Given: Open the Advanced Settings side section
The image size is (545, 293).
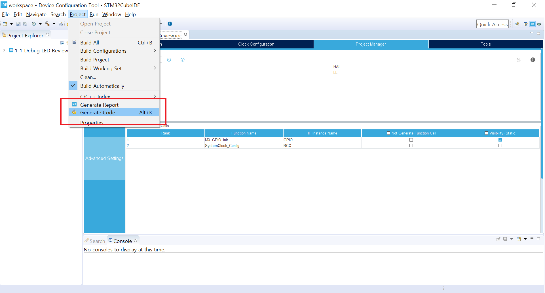Looking at the screenshot, I should (104, 158).
